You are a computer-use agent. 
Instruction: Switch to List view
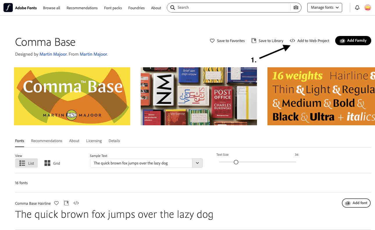pyautogui.click(x=26, y=163)
